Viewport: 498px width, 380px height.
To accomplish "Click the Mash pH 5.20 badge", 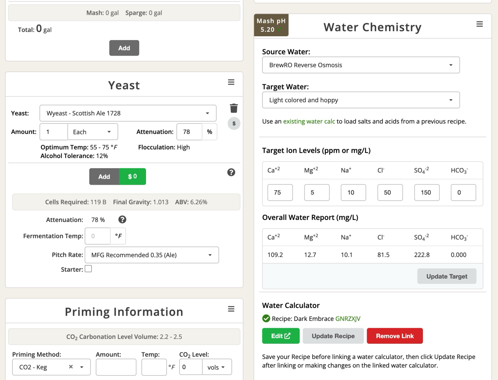I will click(x=271, y=25).
